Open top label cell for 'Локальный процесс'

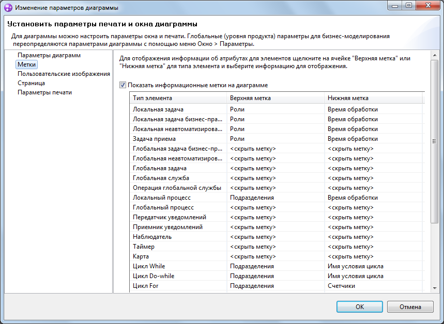tap(275, 198)
